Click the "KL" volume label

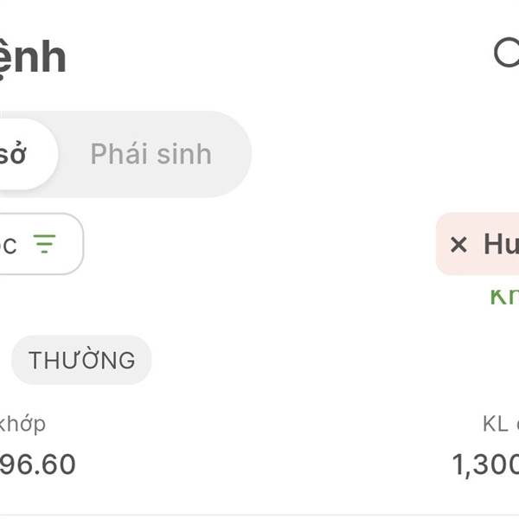tap(495, 424)
